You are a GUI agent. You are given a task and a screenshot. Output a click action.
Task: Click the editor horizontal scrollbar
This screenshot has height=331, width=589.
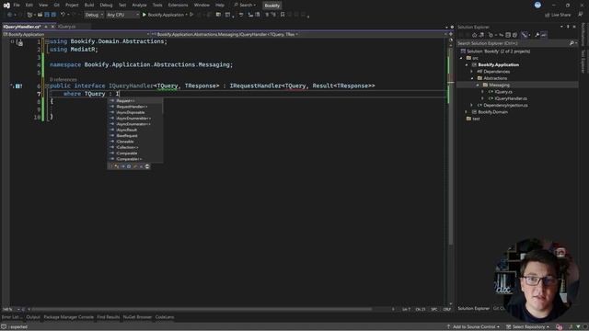point(202,309)
